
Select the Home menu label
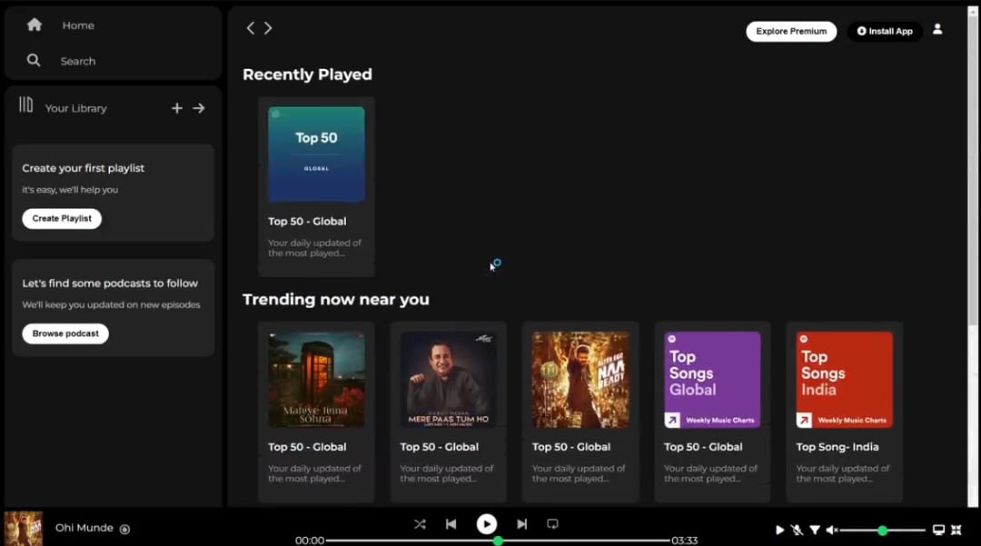coord(78,25)
